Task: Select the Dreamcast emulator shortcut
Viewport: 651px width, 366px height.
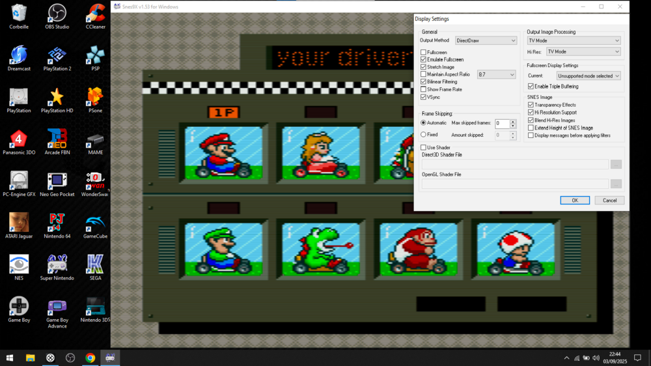Action: click(19, 58)
